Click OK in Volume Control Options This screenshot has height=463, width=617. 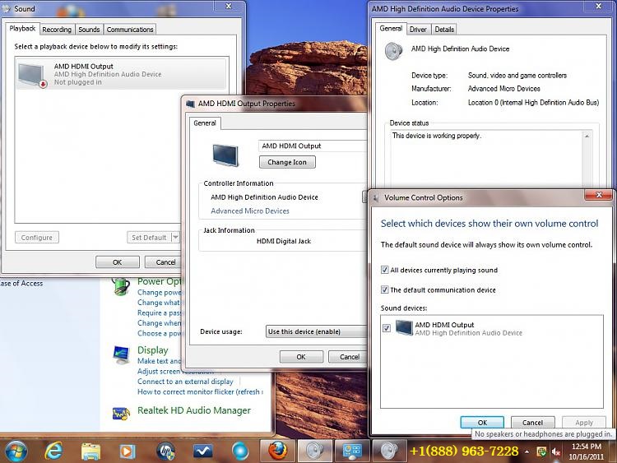tap(482, 423)
